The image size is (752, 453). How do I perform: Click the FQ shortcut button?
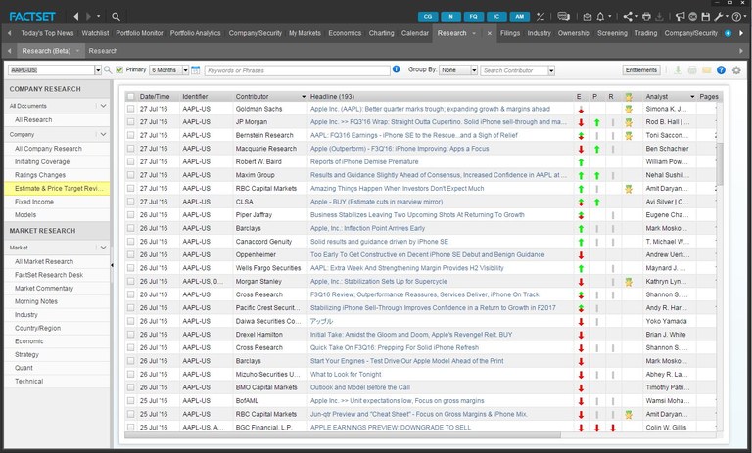click(473, 17)
